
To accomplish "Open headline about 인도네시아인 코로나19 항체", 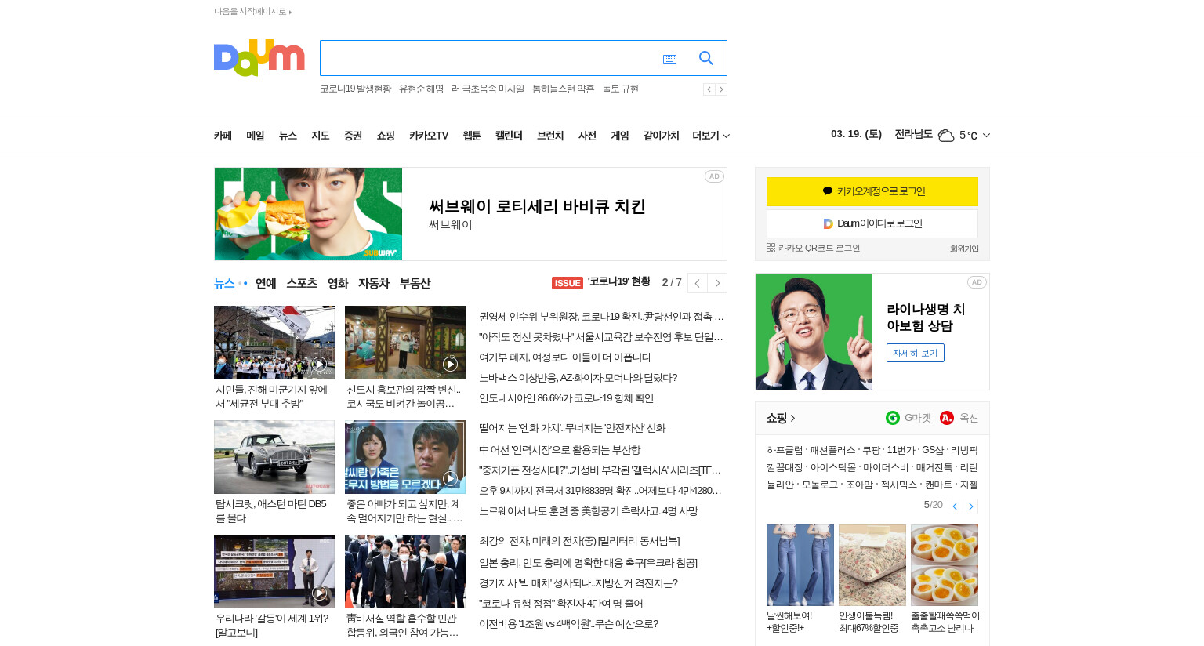I will pos(566,398).
